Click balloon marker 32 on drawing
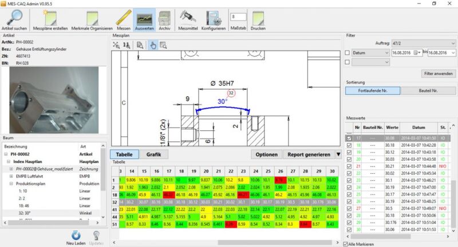 coord(231,93)
